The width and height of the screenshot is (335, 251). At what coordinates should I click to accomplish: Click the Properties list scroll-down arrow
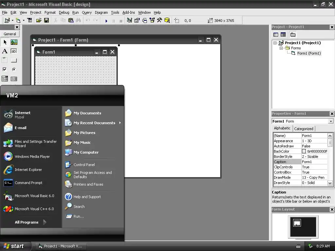pyautogui.click(x=330, y=183)
